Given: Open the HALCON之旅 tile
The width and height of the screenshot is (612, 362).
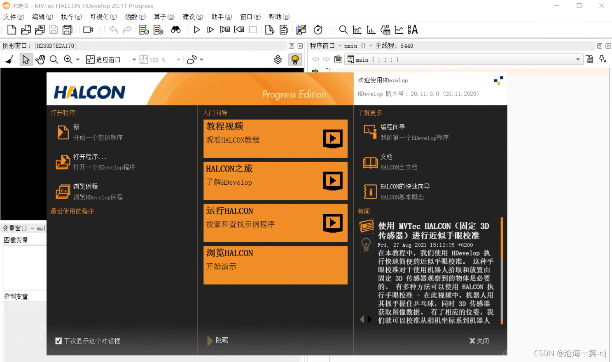Looking at the screenshot, I should pos(276,181).
